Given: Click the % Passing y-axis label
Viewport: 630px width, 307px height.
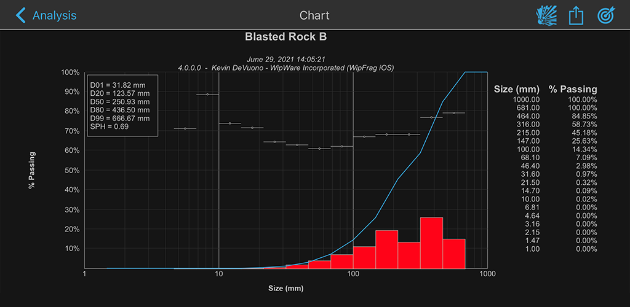Looking at the screenshot, I should pyautogui.click(x=31, y=170).
